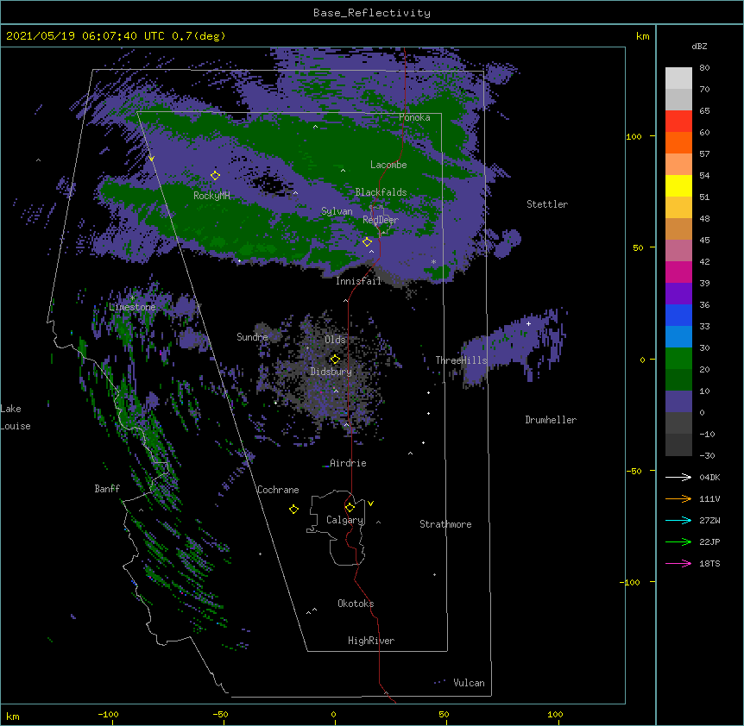Click the Strathmore label
The width and height of the screenshot is (744, 726).
(x=445, y=524)
